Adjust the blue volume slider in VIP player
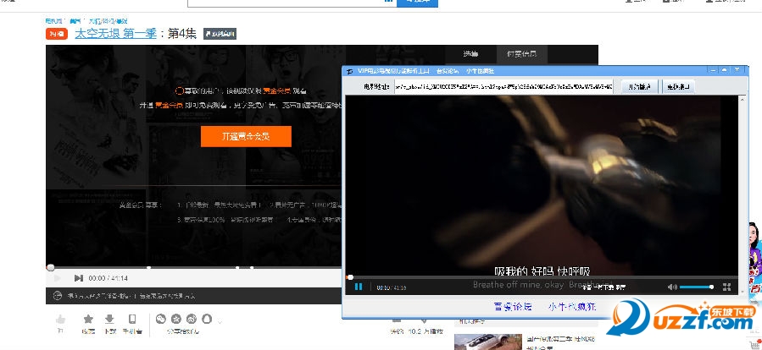This screenshot has height=350, width=762. (697, 287)
